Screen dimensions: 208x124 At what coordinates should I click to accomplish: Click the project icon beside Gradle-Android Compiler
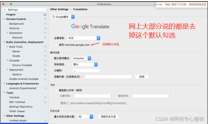point(45,79)
